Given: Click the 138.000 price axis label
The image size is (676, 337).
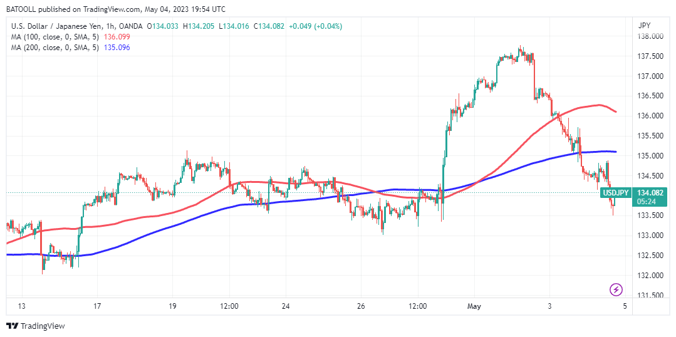Looking at the screenshot, I should (x=650, y=37).
